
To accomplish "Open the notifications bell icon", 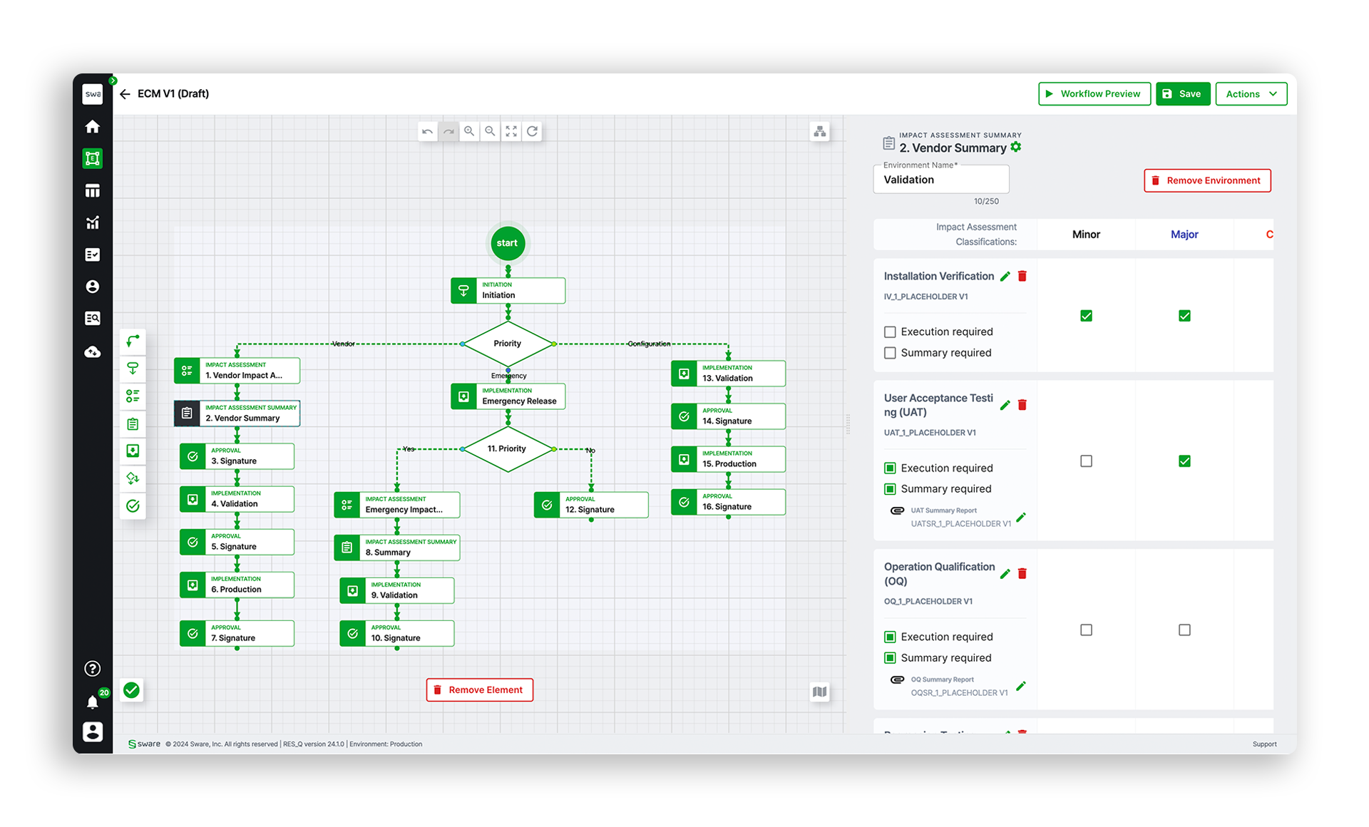I will coord(93,702).
